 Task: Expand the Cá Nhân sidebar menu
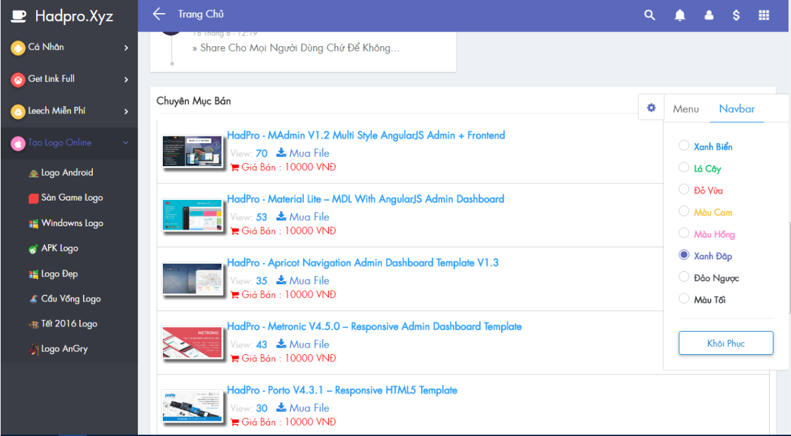pos(69,47)
